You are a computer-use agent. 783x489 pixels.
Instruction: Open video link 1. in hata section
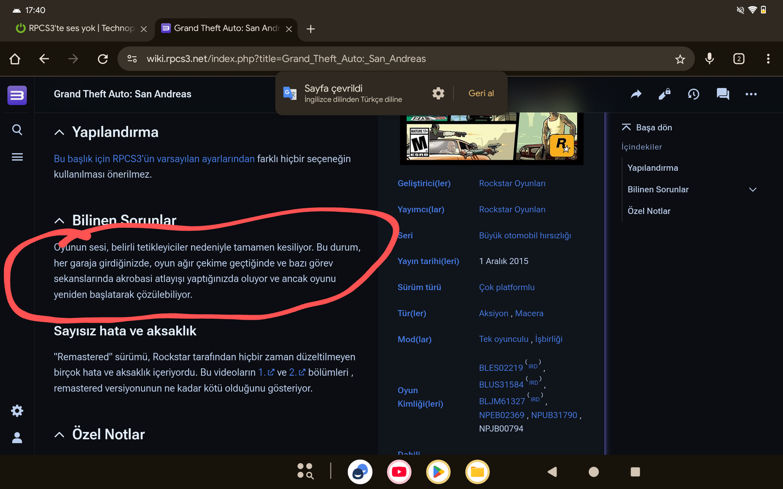click(x=266, y=373)
